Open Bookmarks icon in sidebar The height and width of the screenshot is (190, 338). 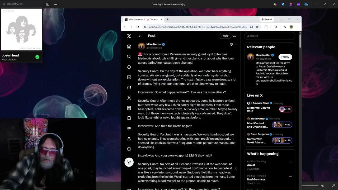(129, 118)
